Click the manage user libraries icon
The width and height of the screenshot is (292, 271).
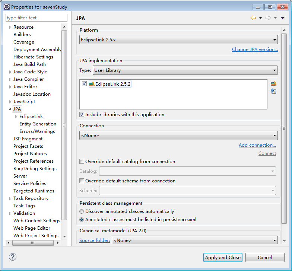(x=273, y=84)
